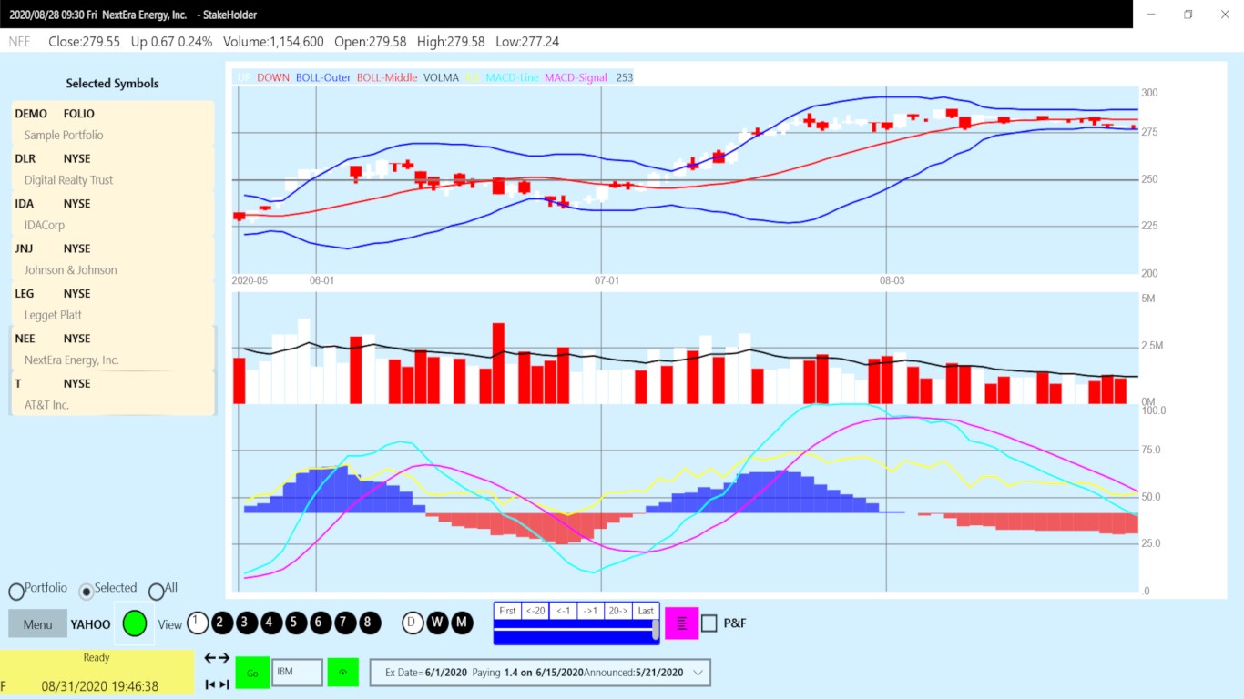This screenshot has height=699, width=1244.
Task: Select the Portfolio radio button
Action: pyautogui.click(x=16, y=592)
